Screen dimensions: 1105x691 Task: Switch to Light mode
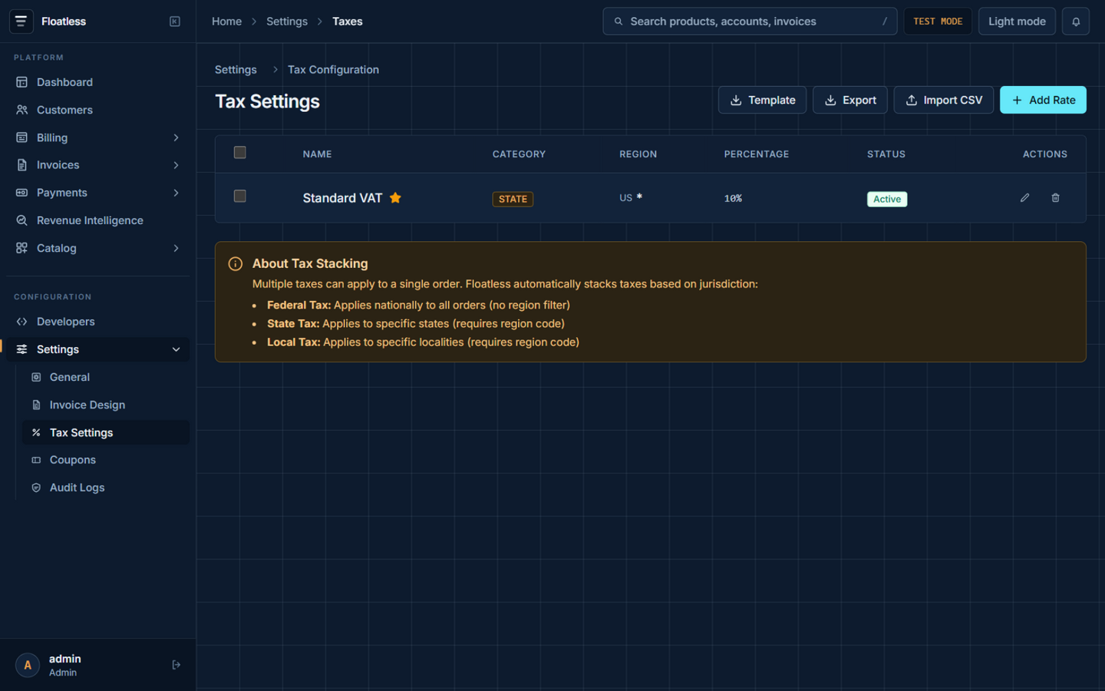pyautogui.click(x=1017, y=21)
